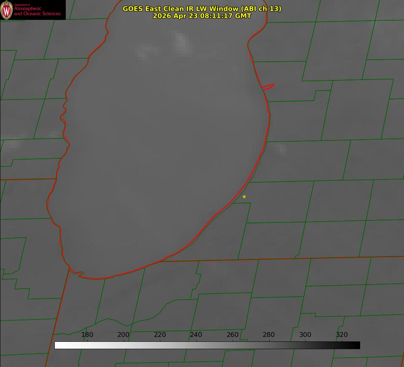Click the 240 colorbar tick label
Screen dimensions: 404x367
[196, 335]
